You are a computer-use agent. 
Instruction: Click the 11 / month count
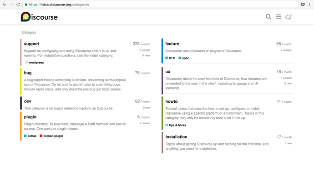pyautogui.click(x=284, y=102)
